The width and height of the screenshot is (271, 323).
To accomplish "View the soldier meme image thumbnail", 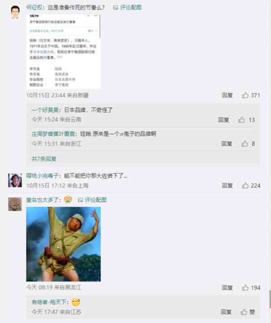I will pos(64,244).
